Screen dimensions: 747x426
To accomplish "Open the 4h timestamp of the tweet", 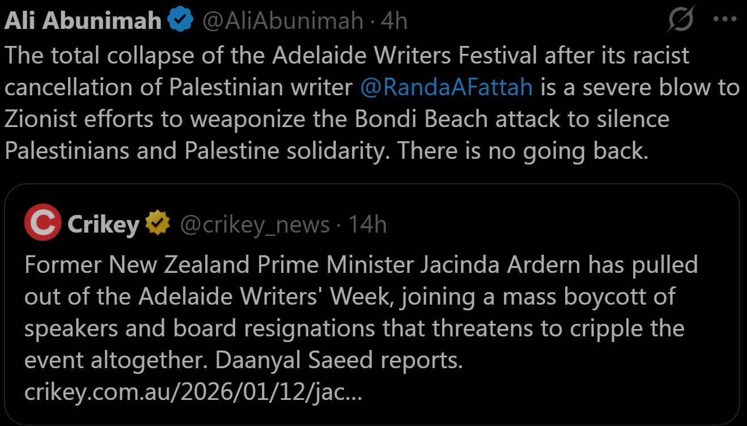I will click(394, 21).
